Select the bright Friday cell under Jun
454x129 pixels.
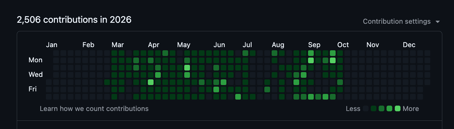tap(216, 89)
